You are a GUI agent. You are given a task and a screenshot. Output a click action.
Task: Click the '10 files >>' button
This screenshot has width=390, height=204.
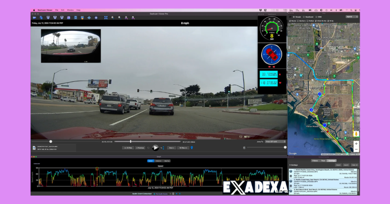183,148
